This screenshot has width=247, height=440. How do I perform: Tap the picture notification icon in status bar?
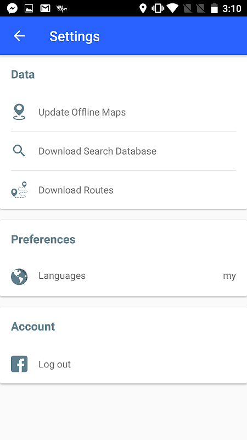[29, 8]
